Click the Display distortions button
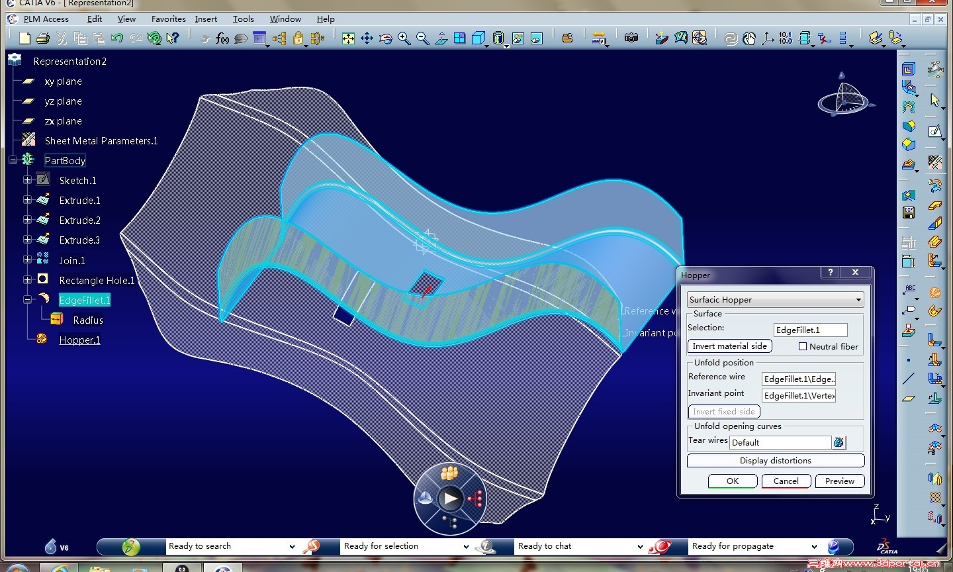This screenshot has height=572, width=953. pos(776,461)
